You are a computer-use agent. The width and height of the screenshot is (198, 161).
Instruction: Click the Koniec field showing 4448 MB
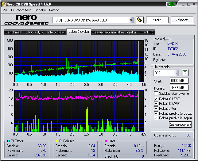click(179, 88)
